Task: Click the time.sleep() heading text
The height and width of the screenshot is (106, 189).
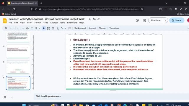Action: point(82,40)
